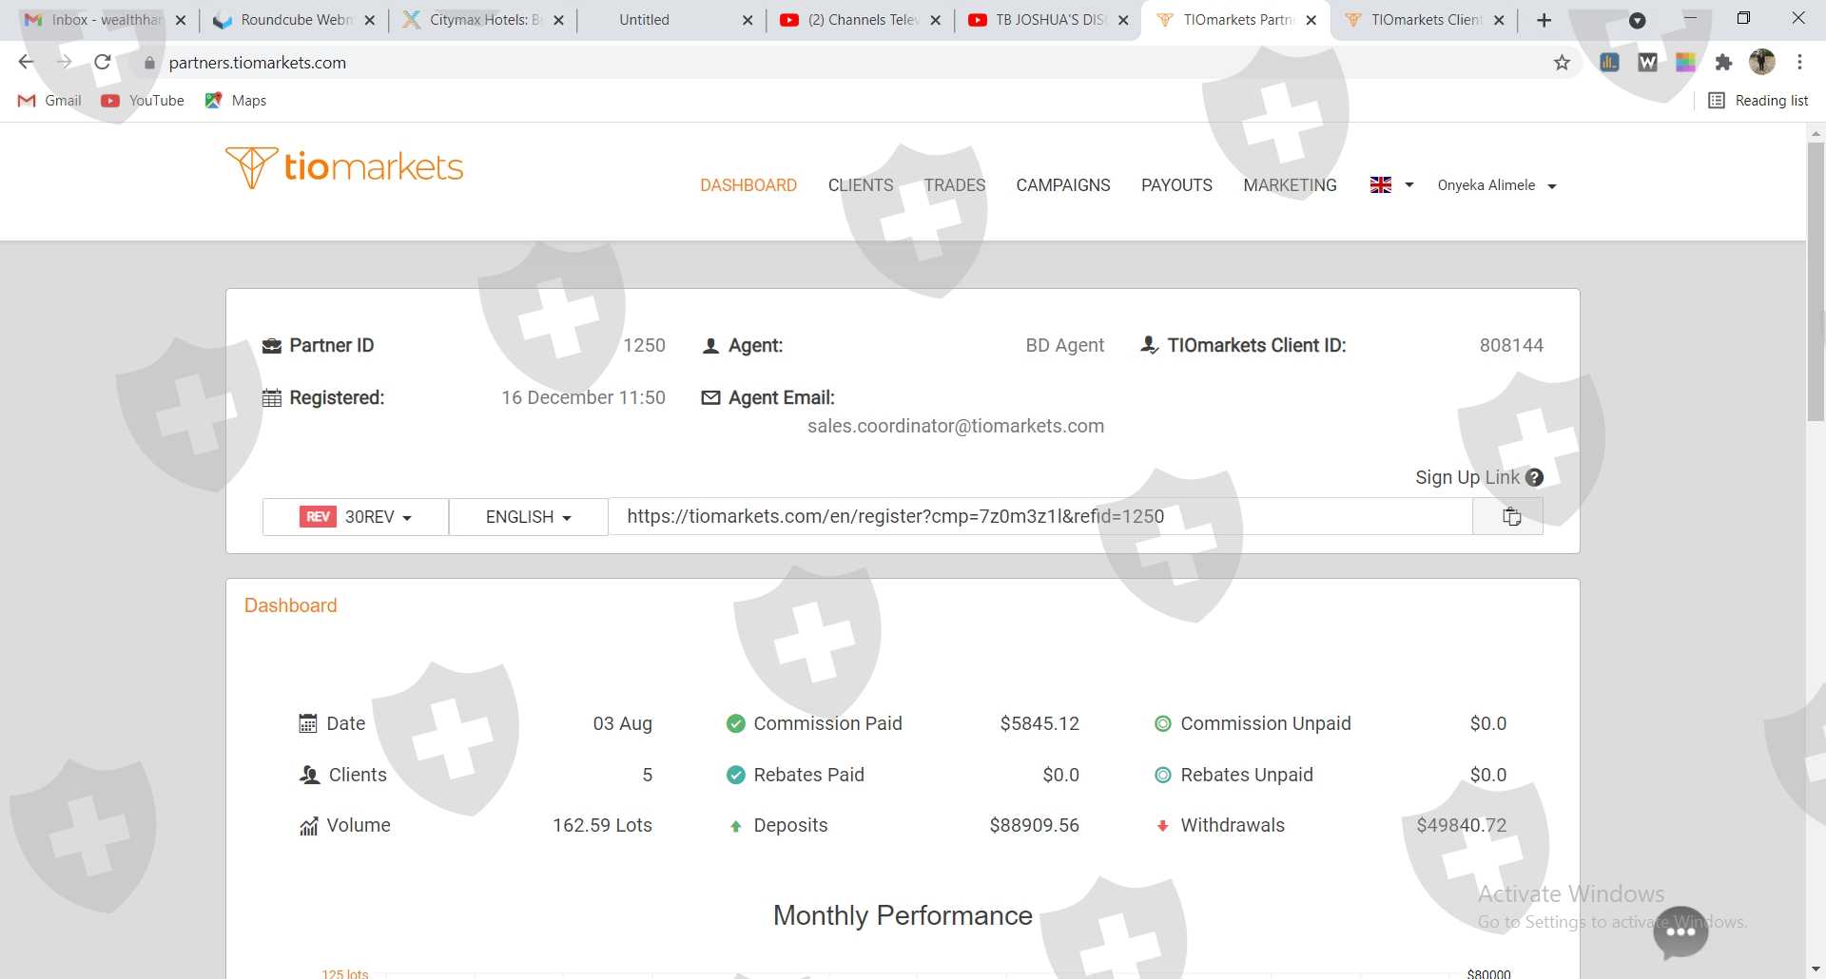Click the W extension icon
Image resolution: width=1826 pixels, height=979 pixels.
[x=1648, y=63]
